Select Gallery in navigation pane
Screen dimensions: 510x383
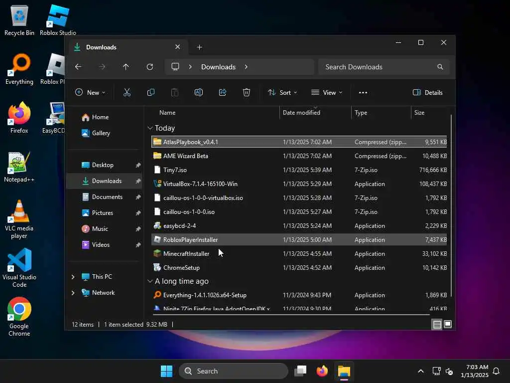click(105, 133)
